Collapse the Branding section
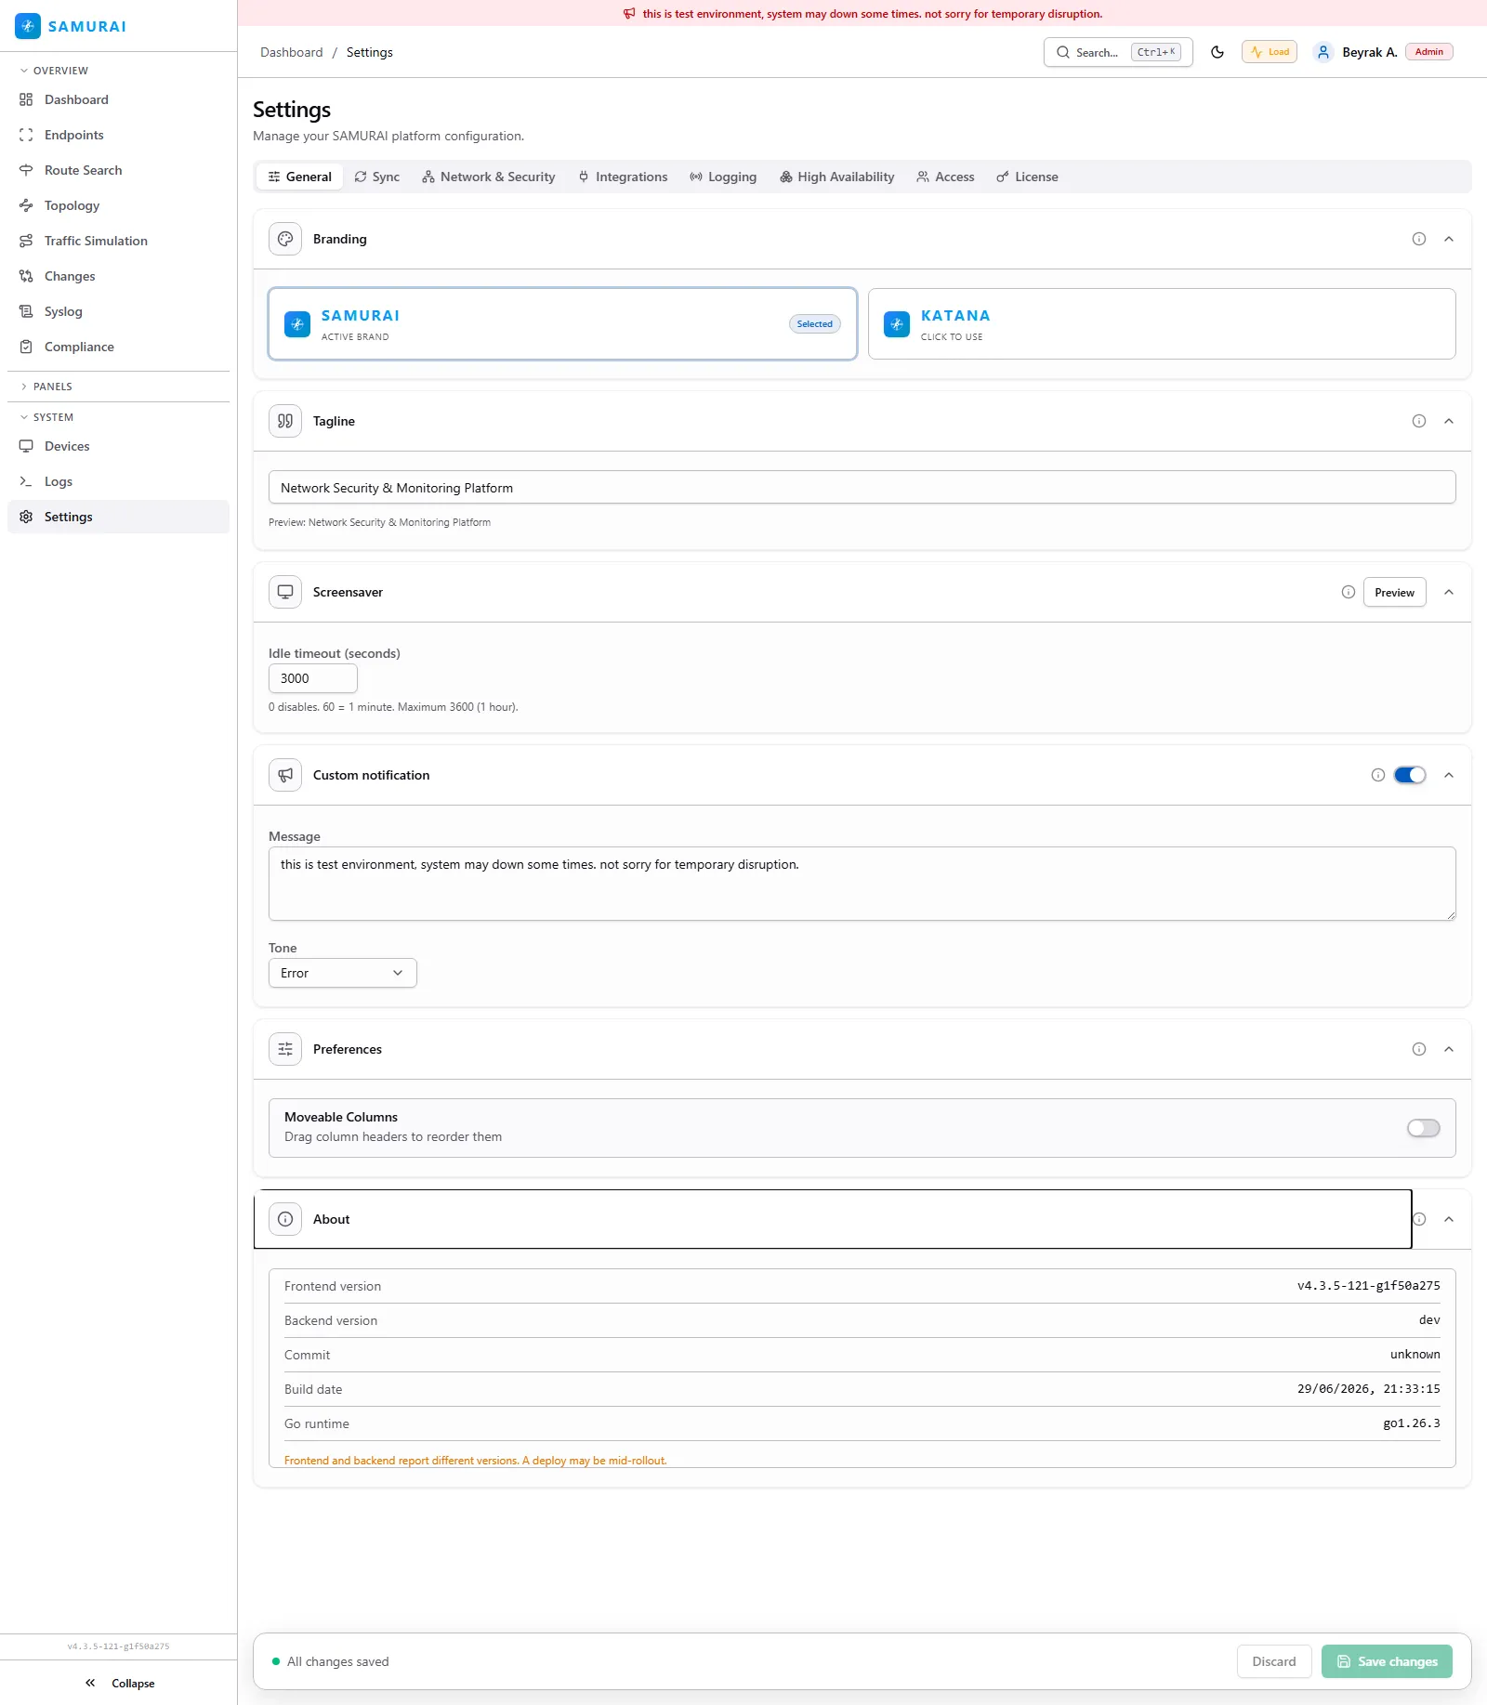 click(x=1449, y=239)
